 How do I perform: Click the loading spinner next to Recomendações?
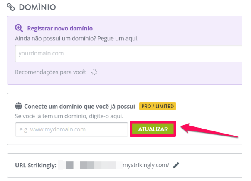click(x=94, y=72)
